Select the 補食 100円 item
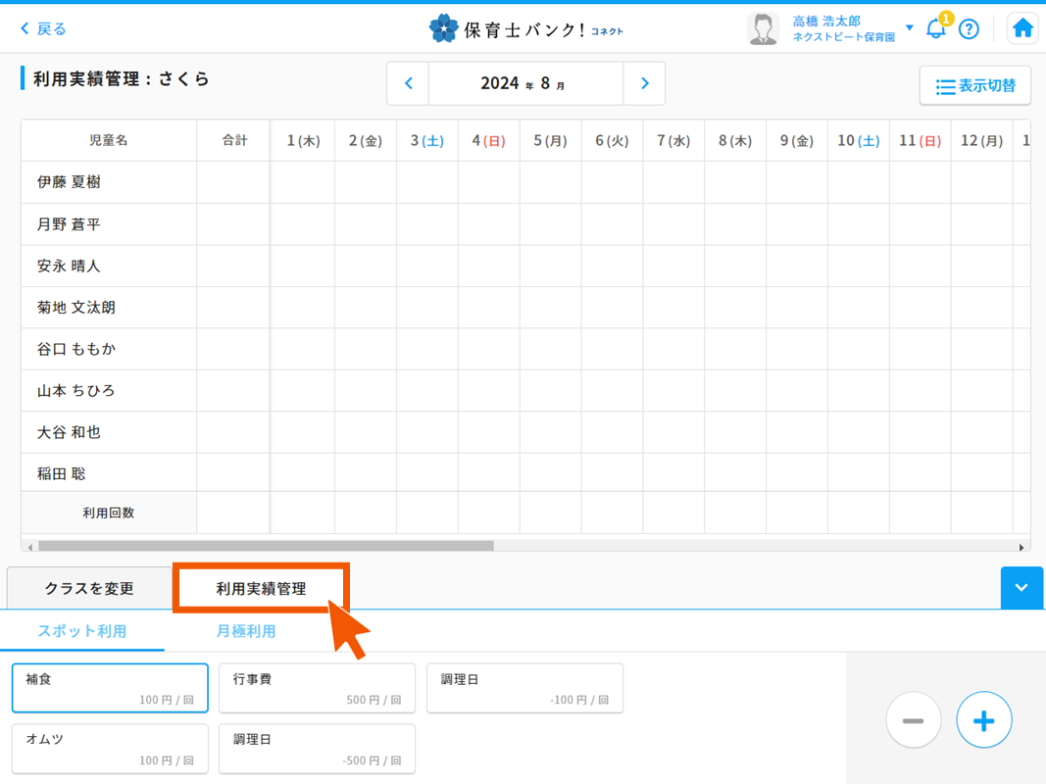This screenshot has width=1046, height=784. 109,688
